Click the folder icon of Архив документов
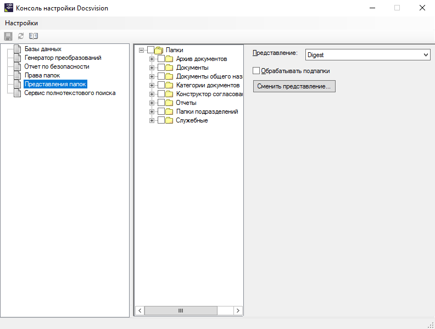The image size is (435, 329). [169, 59]
